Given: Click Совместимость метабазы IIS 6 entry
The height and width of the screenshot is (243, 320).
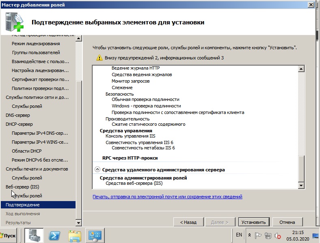Looking at the screenshot, I should (x=143, y=148).
